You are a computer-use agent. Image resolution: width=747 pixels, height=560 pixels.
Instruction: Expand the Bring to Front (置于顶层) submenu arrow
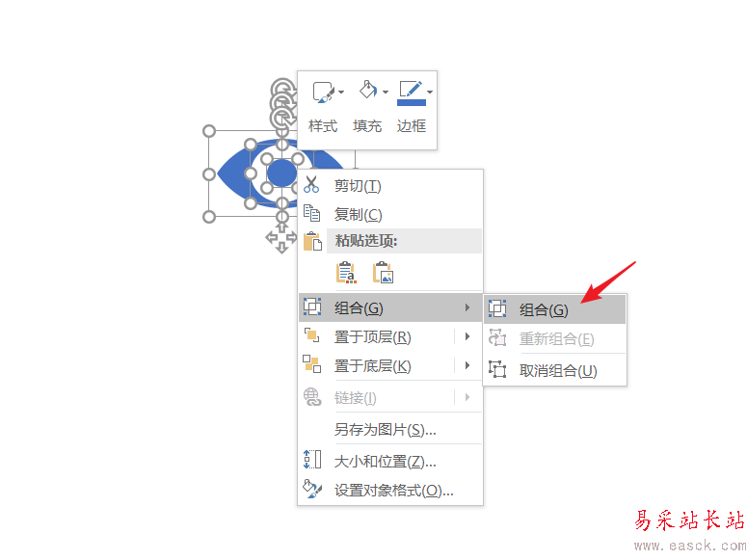point(467,336)
